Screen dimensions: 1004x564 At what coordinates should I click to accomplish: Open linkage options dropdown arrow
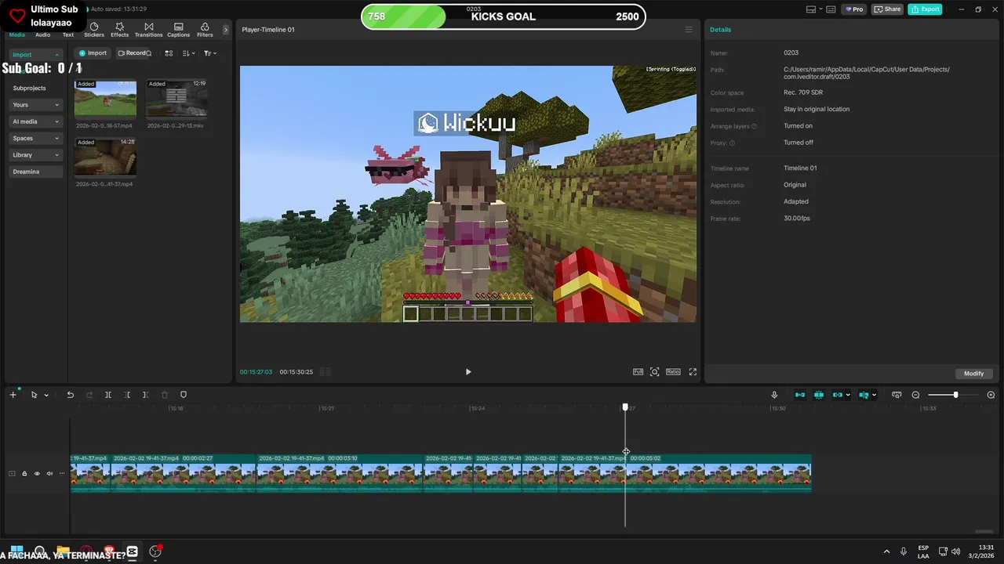(848, 396)
